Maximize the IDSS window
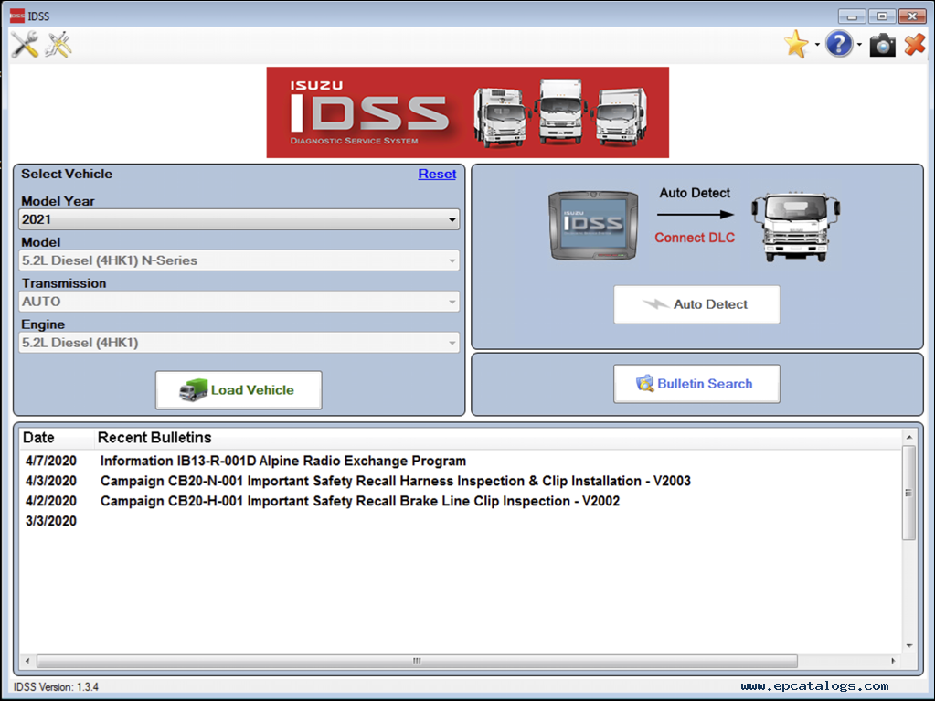This screenshot has height=701, width=935. pyautogui.click(x=882, y=16)
